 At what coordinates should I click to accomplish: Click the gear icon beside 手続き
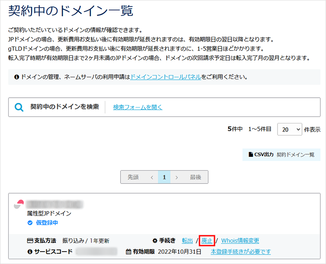pyautogui.click(x=155, y=241)
